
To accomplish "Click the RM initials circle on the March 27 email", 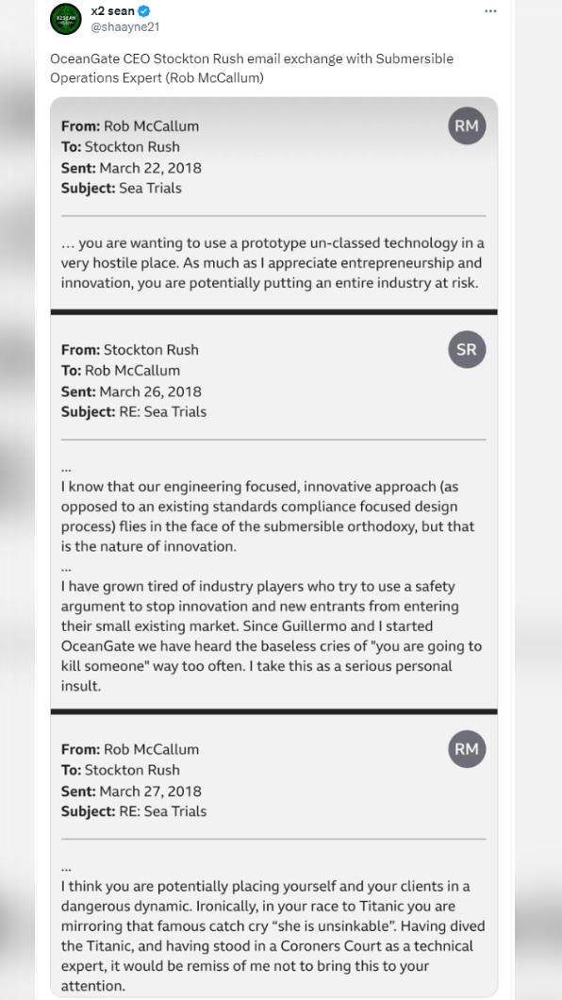I will [x=467, y=749].
